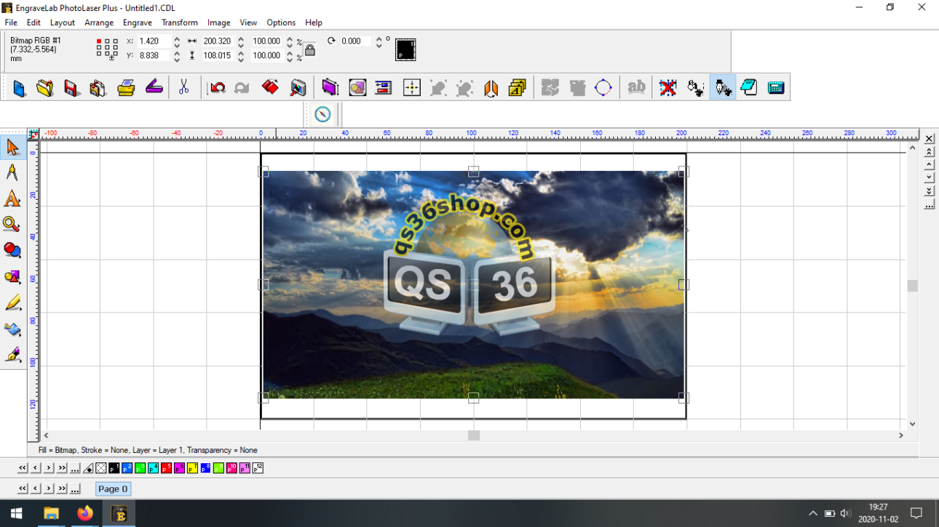Open the File menu

(x=11, y=23)
